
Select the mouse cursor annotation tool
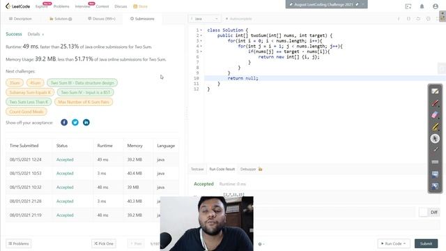(x=435, y=139)
